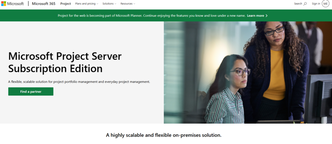Image resolution: width=332 pixels, height=144 pixels.
Task: Click the green Project for the web banner text
Action: coord(152,15)
